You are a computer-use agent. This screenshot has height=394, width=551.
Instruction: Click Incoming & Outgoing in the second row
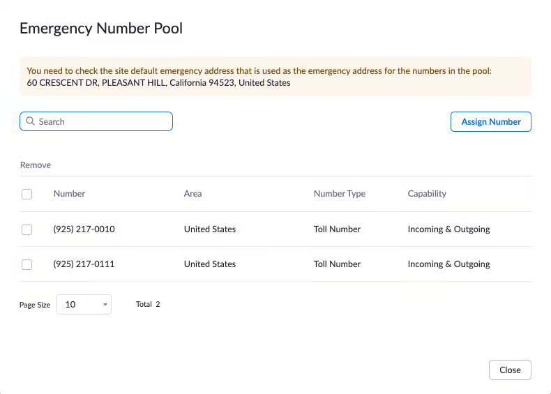pos(448,264)
